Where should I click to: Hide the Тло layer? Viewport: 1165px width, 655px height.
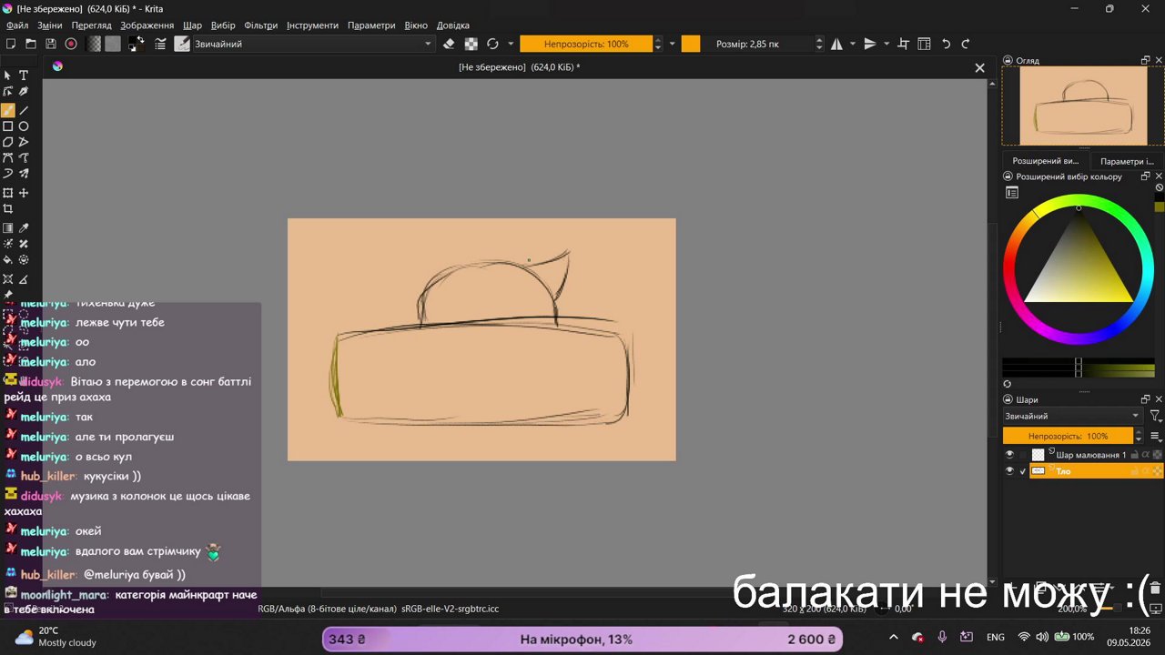[x=1008, y=471]
